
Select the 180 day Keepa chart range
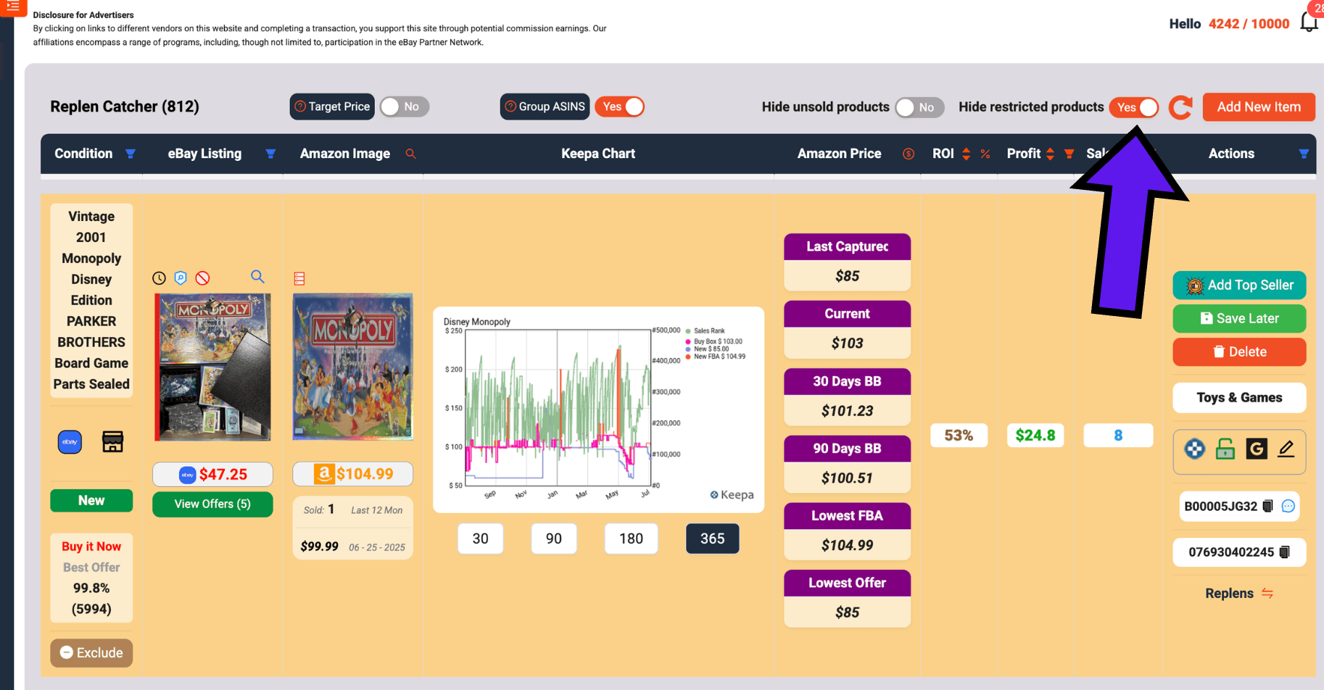coord(631,539)
